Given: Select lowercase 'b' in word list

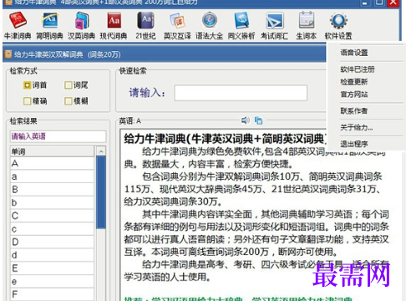Looking at the screenshot, I should tap(52, 202).
